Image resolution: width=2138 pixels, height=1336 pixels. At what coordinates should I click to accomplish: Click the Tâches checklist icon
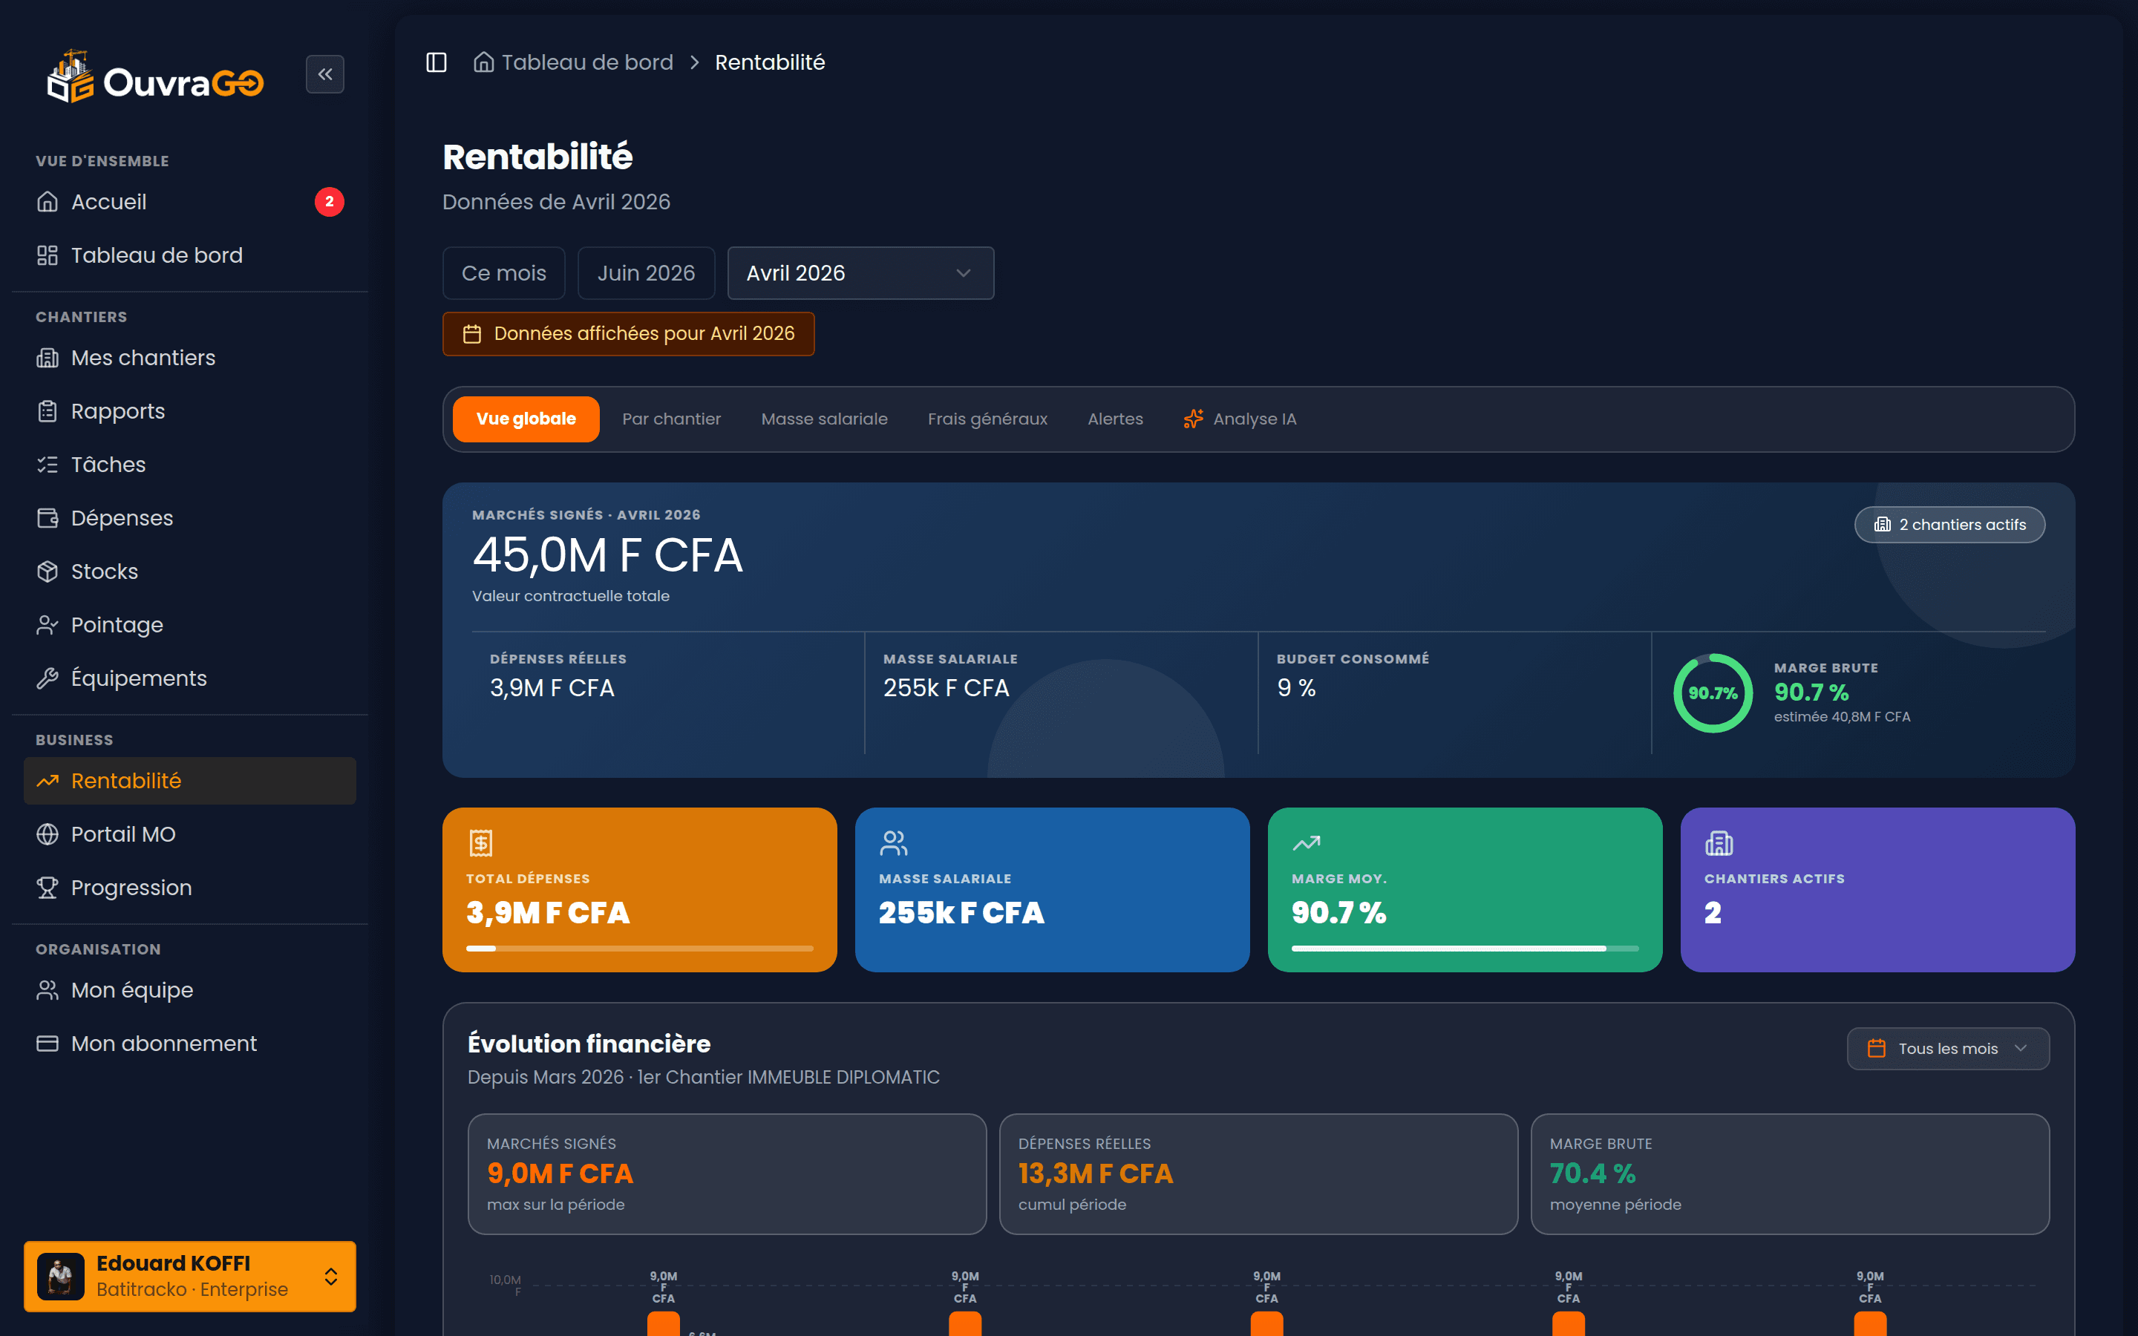[x=48, y=465]
